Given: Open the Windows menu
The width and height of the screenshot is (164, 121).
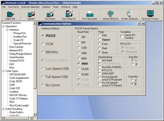Looking at the screenshot, I should point(66,7).
